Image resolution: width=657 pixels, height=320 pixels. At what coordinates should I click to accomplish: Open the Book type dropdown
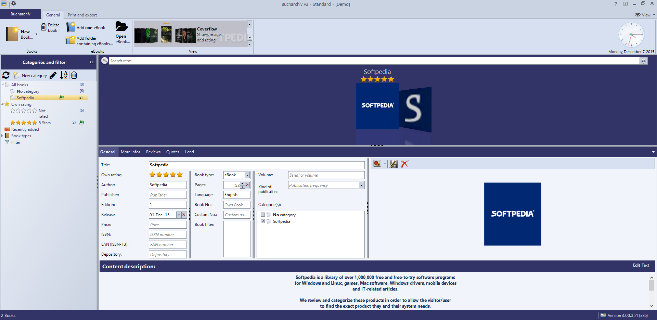pos(247,175)
